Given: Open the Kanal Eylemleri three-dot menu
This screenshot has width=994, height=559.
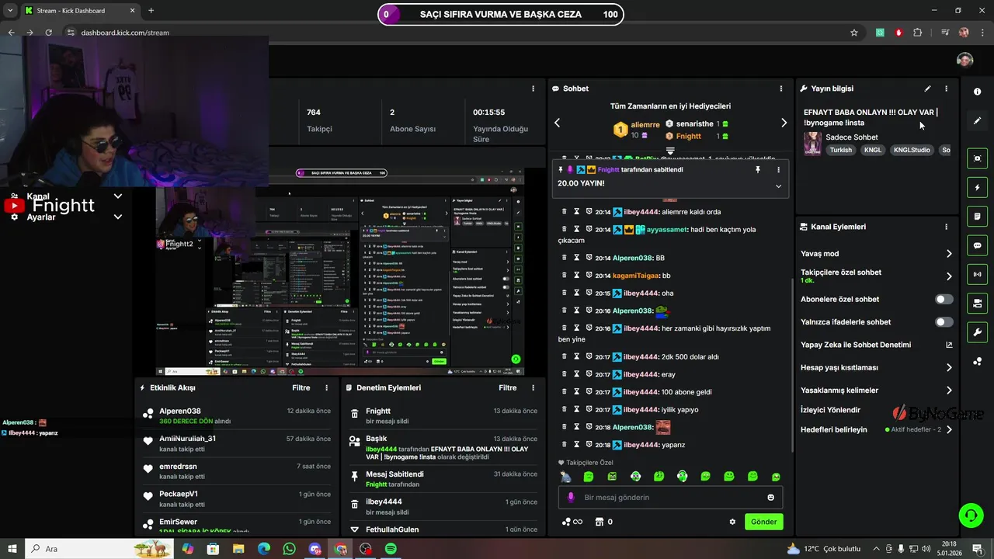Looking at the screenshot, I should point(946,227).
